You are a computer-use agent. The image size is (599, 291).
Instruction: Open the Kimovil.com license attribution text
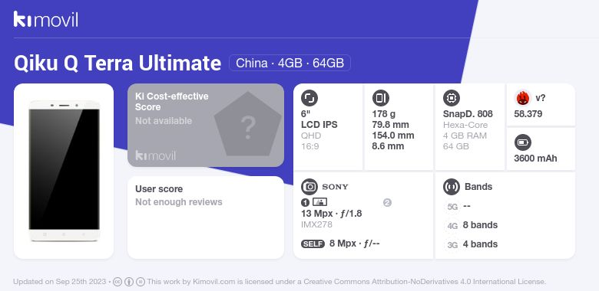[346, 282]
